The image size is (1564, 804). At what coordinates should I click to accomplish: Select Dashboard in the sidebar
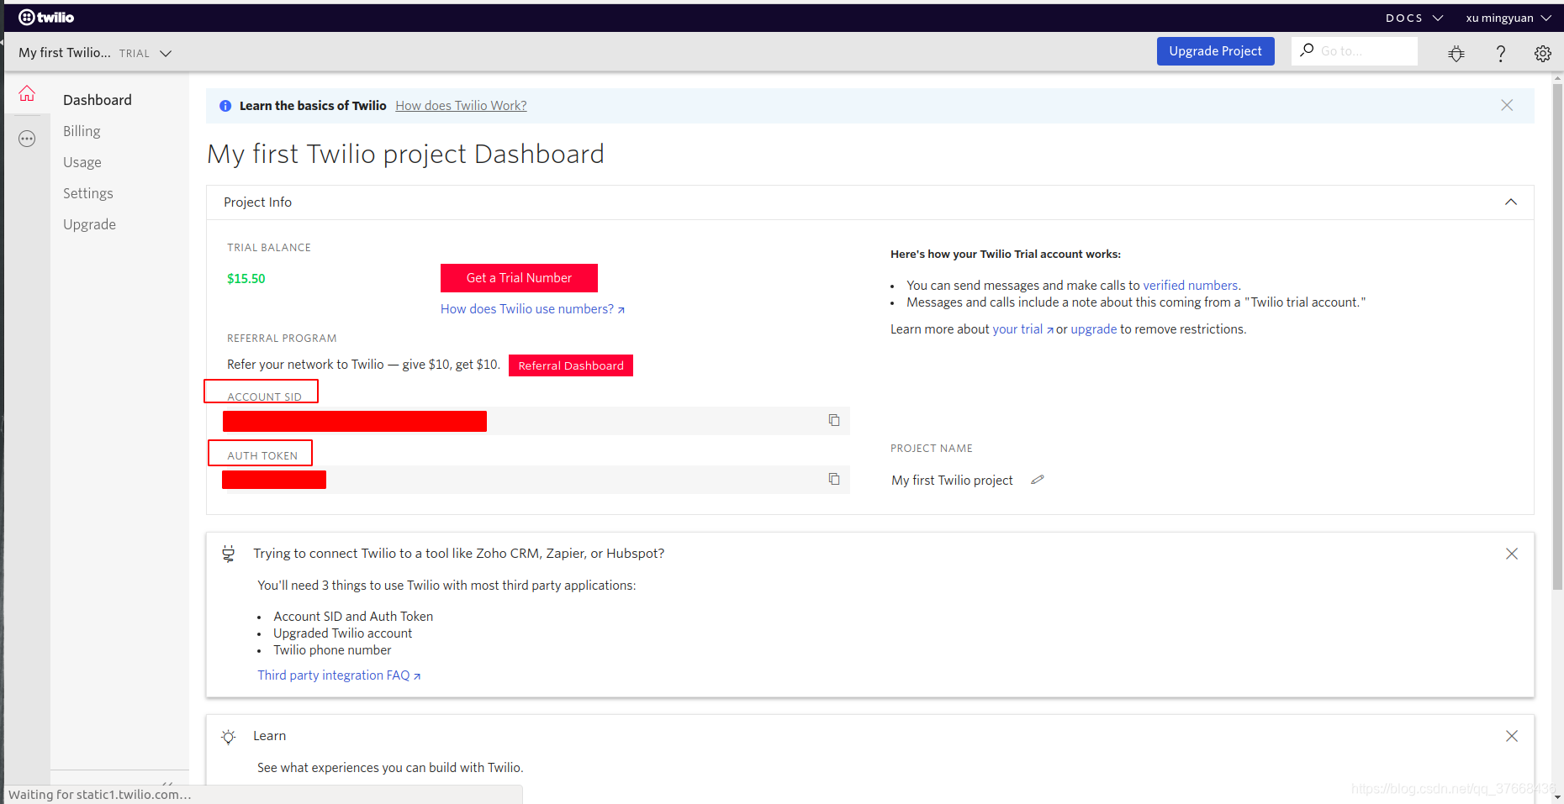point(98,100)
